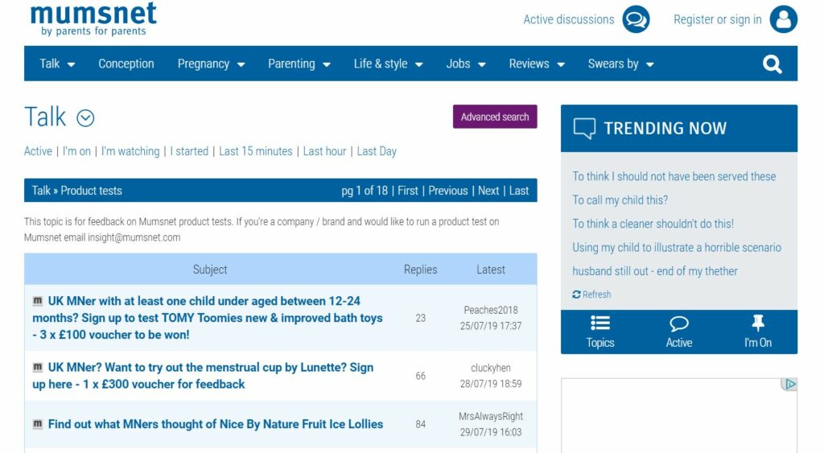Image resolution: width=824 pixels, height=453 pixels.
Task: Select the I started filter
Action: (x=189, y=151)
